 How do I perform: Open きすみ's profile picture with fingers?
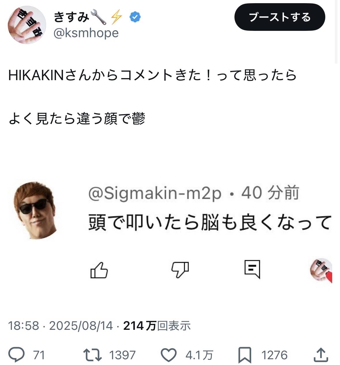pos(27,25)
